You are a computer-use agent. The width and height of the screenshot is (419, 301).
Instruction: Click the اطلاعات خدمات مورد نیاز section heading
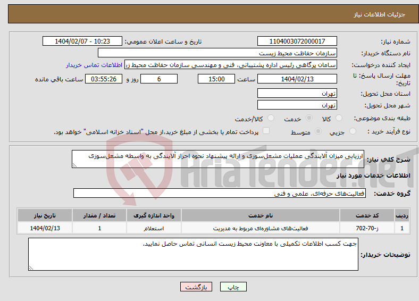373,175
